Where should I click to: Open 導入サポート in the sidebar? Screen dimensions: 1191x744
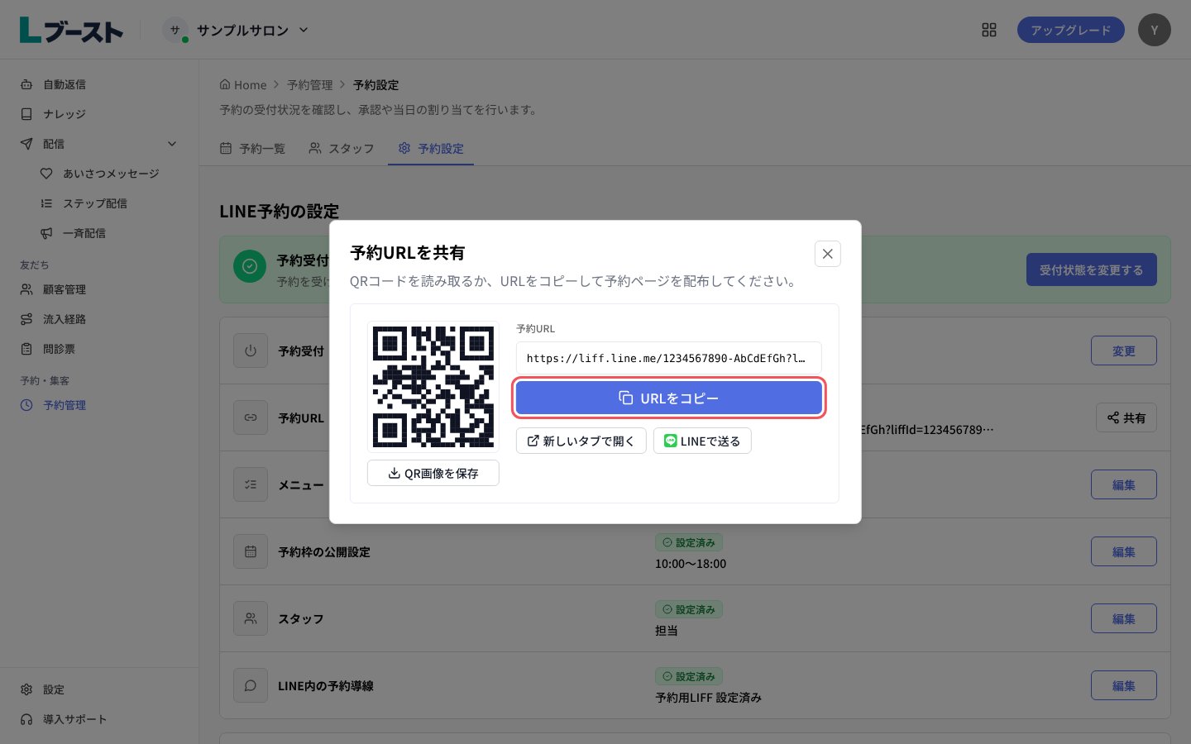(x=99, y=719)
